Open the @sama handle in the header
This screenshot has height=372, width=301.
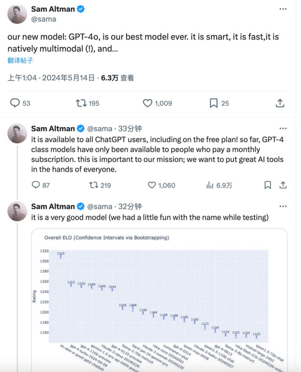pos(44,19)
